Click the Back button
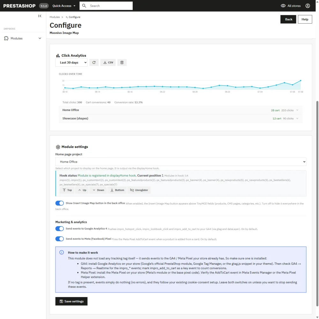Screen dimensions: 319x319 tap(288, 19)
